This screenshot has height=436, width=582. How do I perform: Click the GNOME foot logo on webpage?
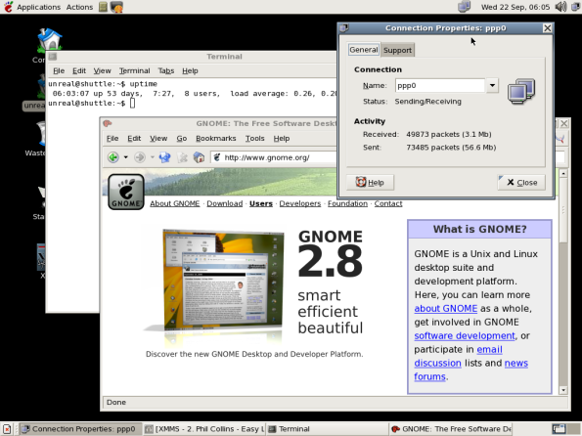coord(126,192)
